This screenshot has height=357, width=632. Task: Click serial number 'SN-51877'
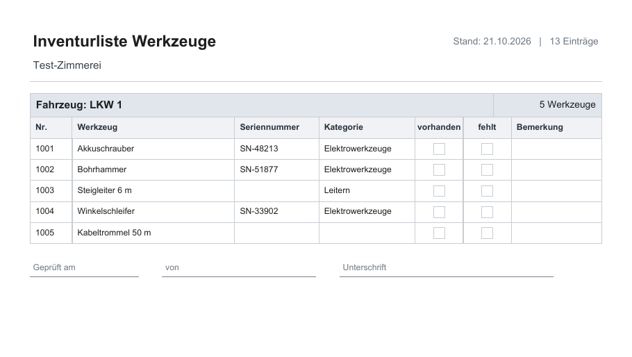[x=259, y=169]
